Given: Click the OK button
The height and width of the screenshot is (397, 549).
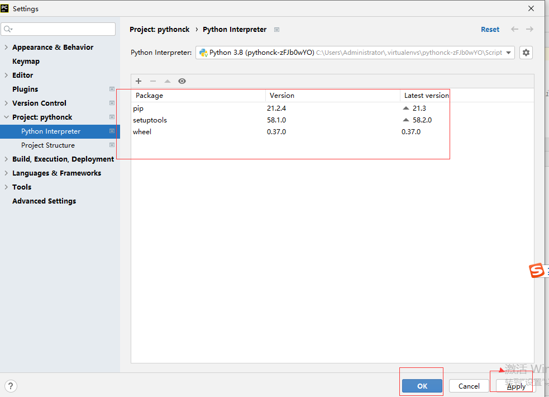Looking at the screenshot, I should coord(422,386).
